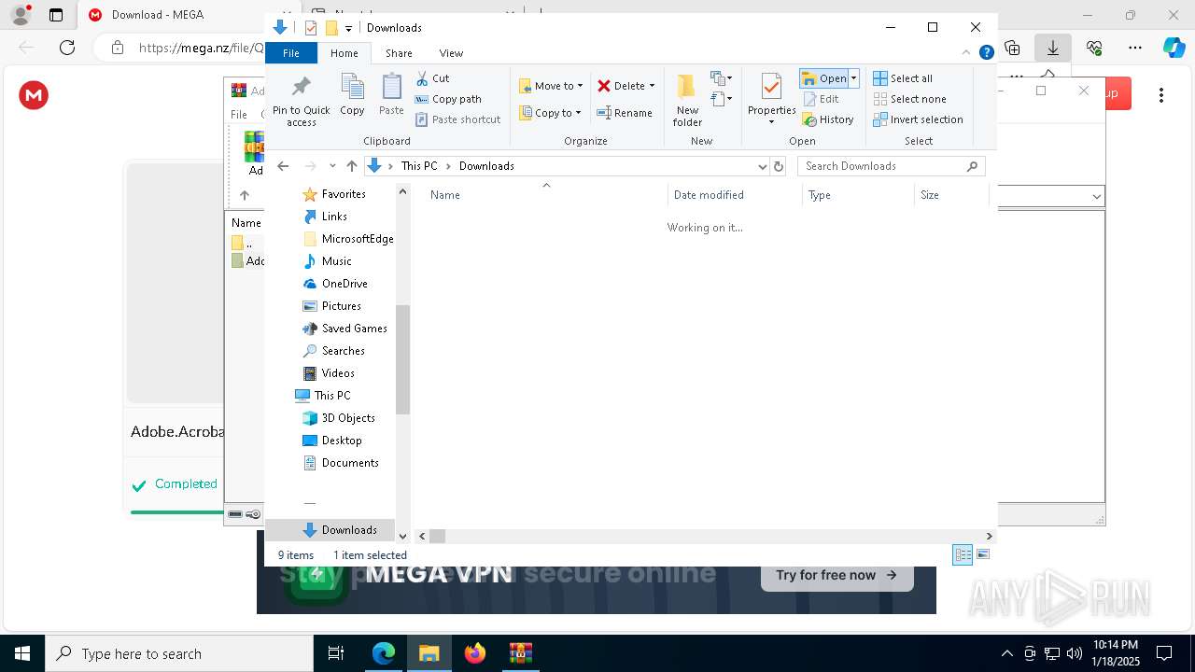The width and height of the screenshot is (1195, 672).
Task: Click horizontal scrollbar thumb in file list
Action: click(437, 536)
